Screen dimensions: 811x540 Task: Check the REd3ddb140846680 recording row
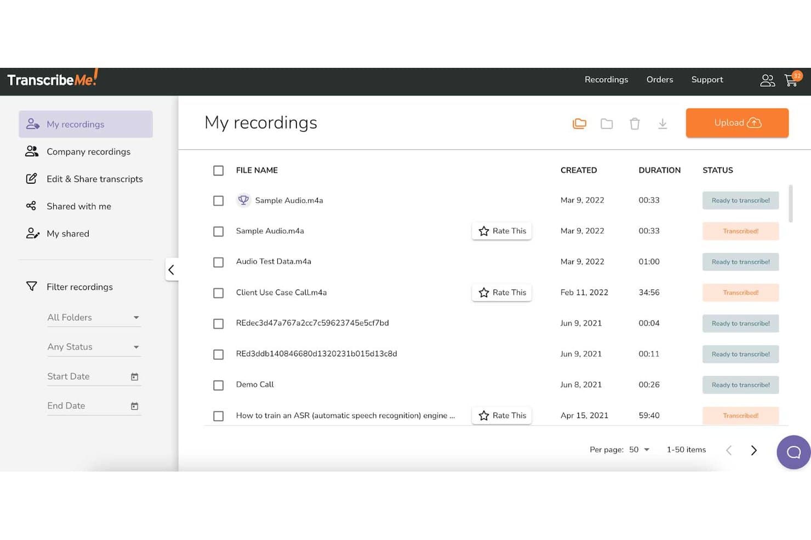point(218,355)
